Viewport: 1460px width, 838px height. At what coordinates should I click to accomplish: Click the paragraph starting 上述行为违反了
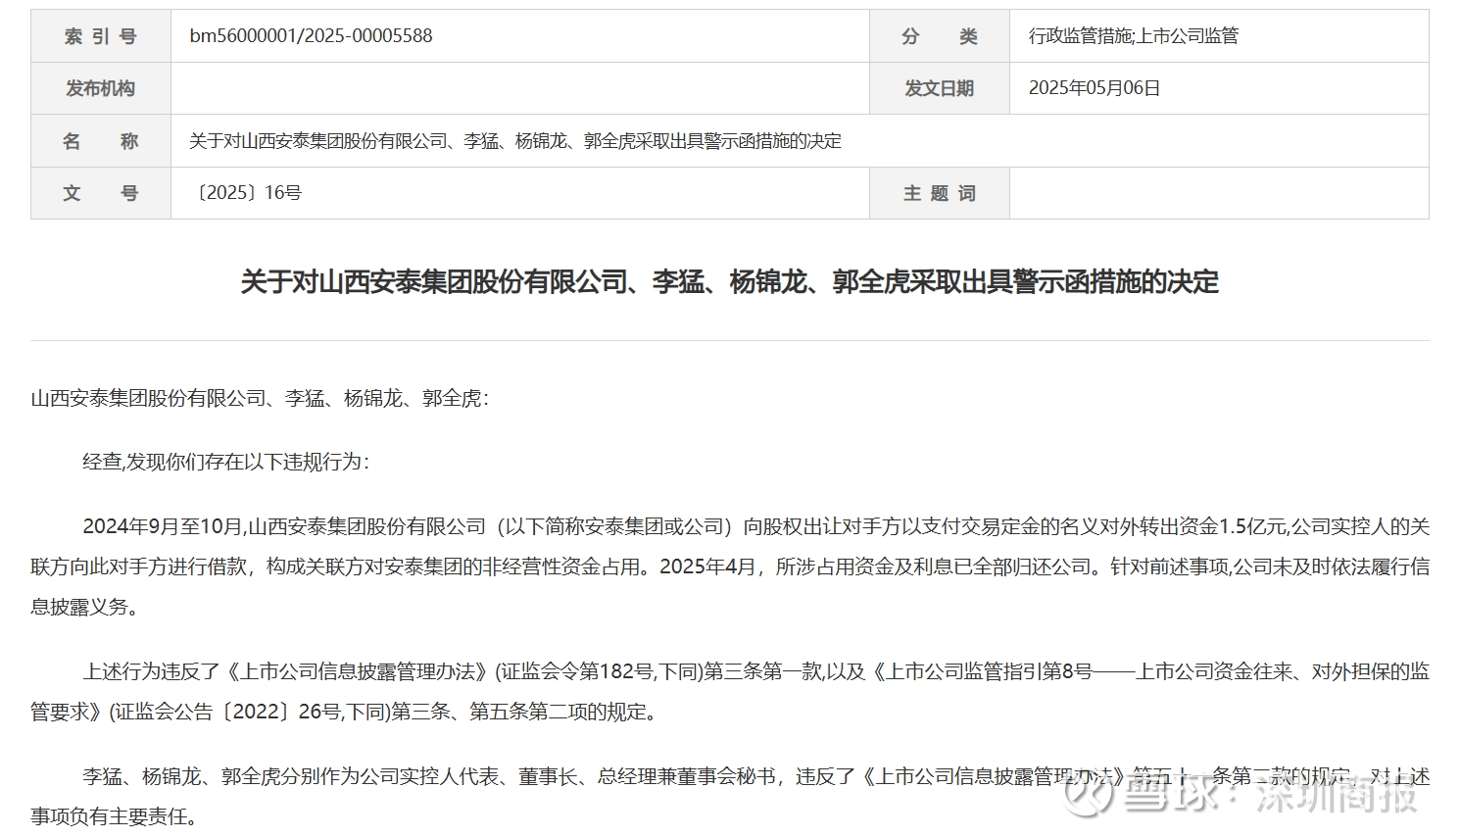730,692
